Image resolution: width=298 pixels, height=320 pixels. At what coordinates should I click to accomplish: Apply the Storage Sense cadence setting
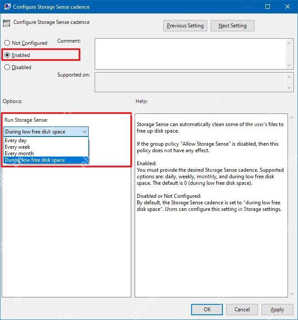tap(277, 310)
